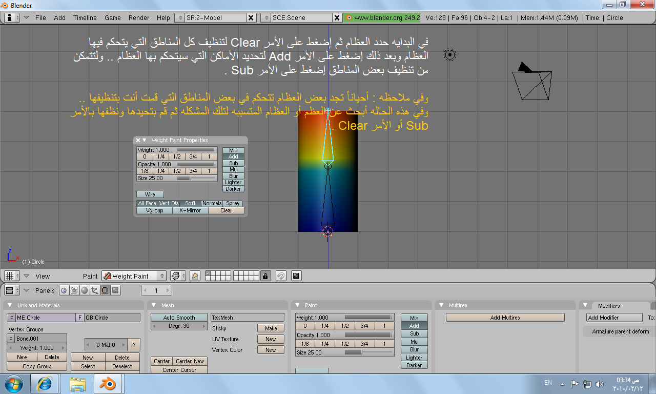Click the Info window type icon

(x=12, y=17)
